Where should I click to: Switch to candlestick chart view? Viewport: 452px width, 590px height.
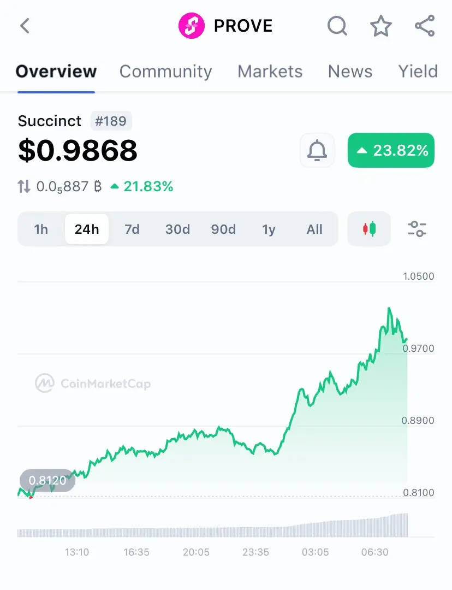[x=369, y=229]
